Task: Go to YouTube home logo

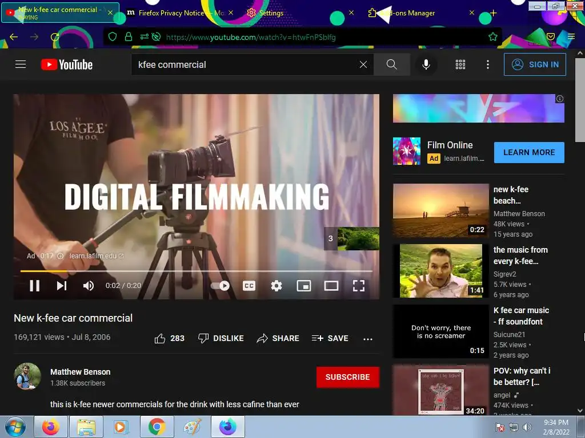Action: point(67,64)
